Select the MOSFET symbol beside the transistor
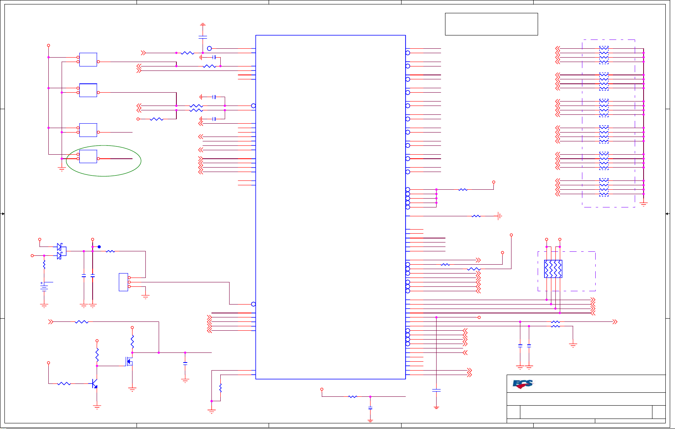This screenshot has height=429, width=675. tap(129, 361)
